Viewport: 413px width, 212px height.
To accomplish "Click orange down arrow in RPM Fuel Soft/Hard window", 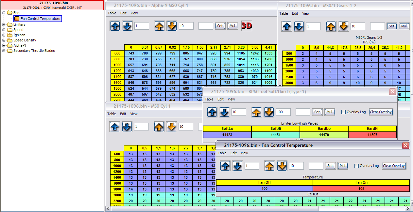I will 269,112.
